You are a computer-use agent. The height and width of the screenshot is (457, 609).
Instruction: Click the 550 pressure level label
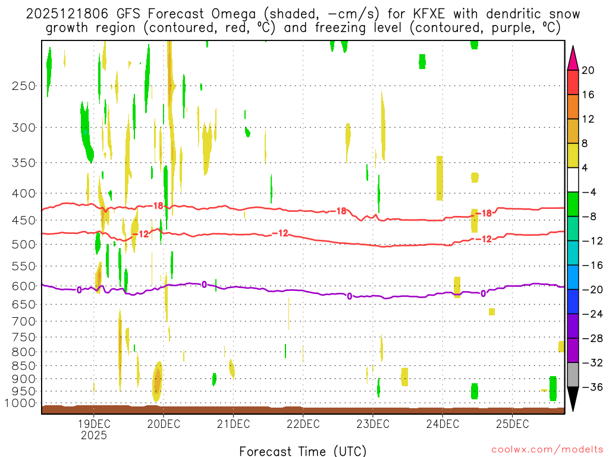point(24,266)
